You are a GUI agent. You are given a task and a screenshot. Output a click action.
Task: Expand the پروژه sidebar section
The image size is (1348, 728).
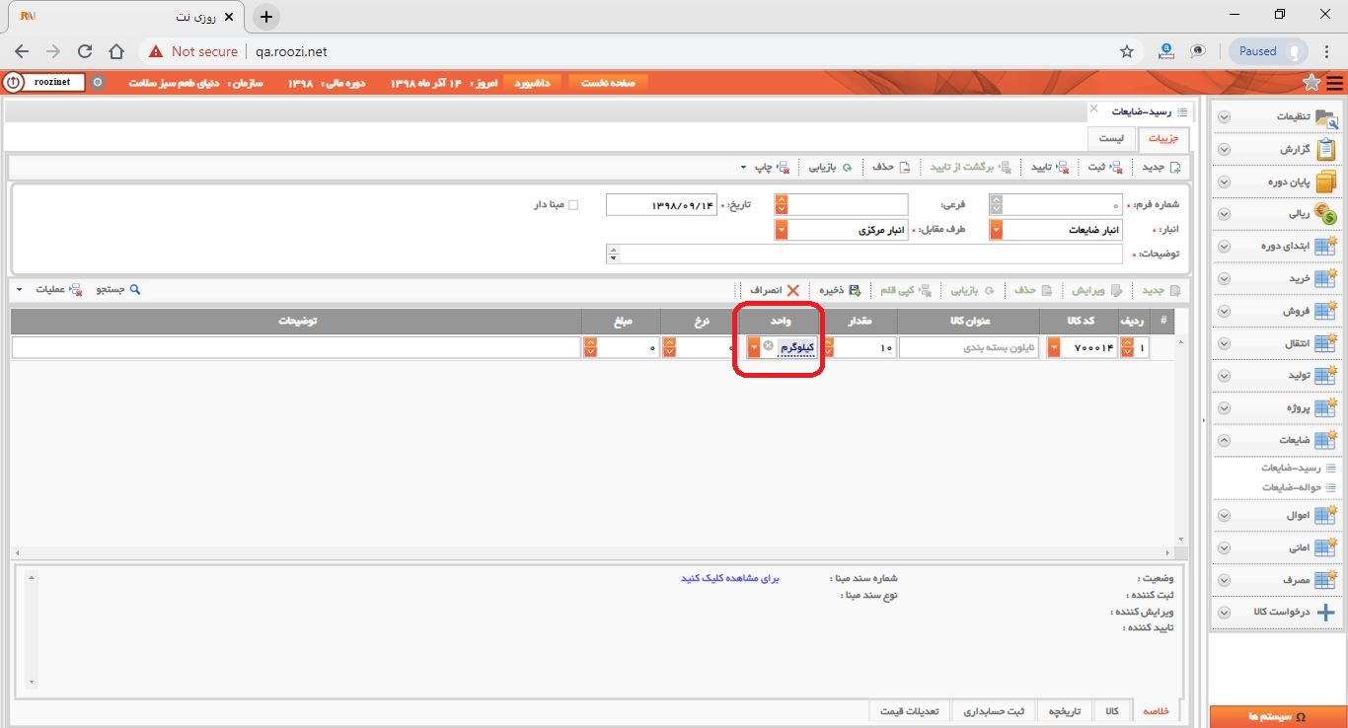1224,408
